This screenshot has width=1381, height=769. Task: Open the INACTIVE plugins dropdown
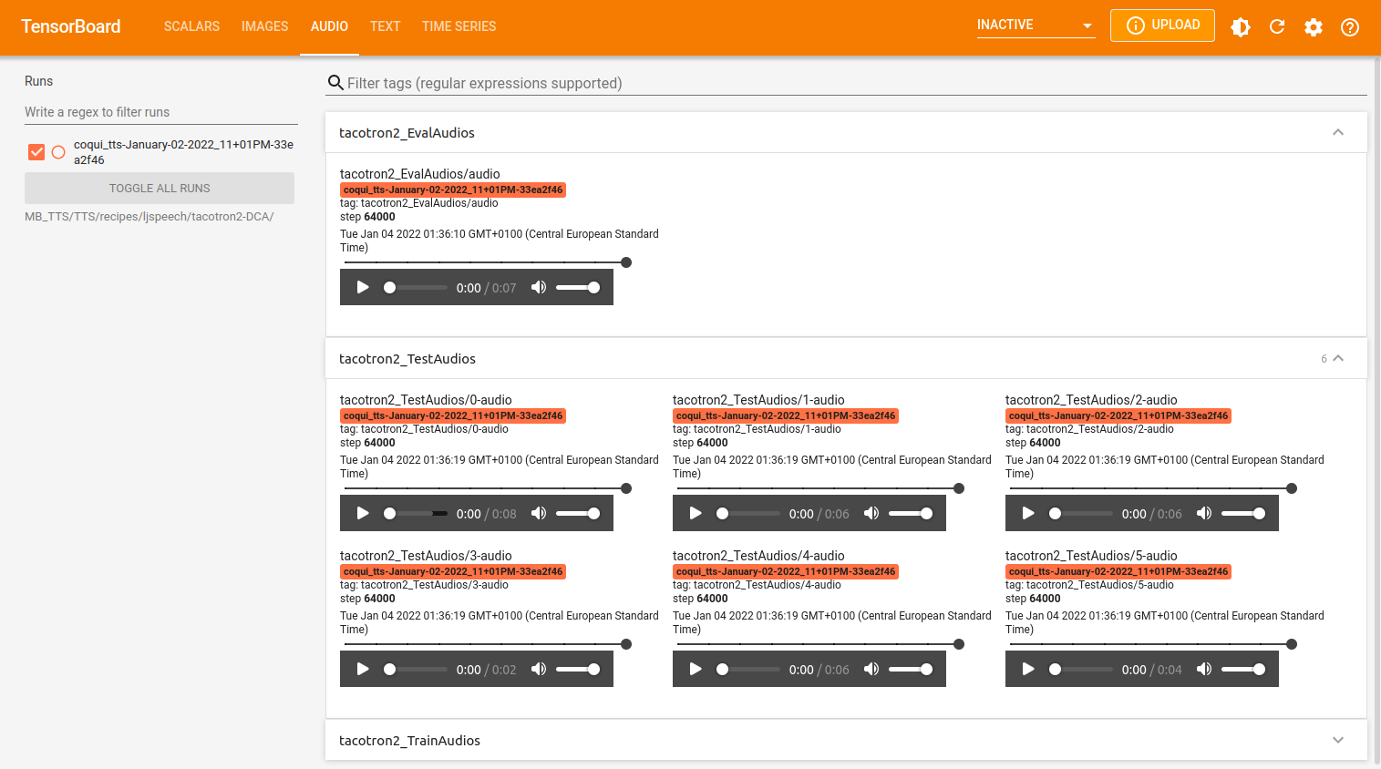1036,26
